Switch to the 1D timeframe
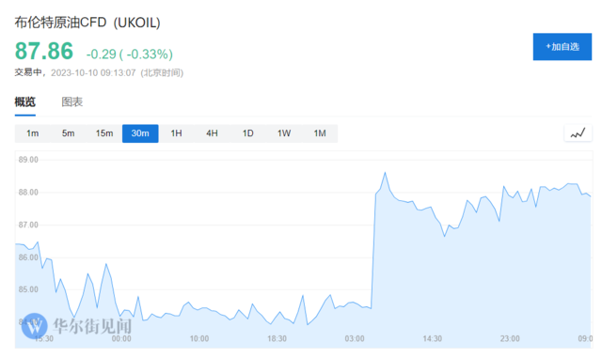Screen dimensions: 602x358 248,133
